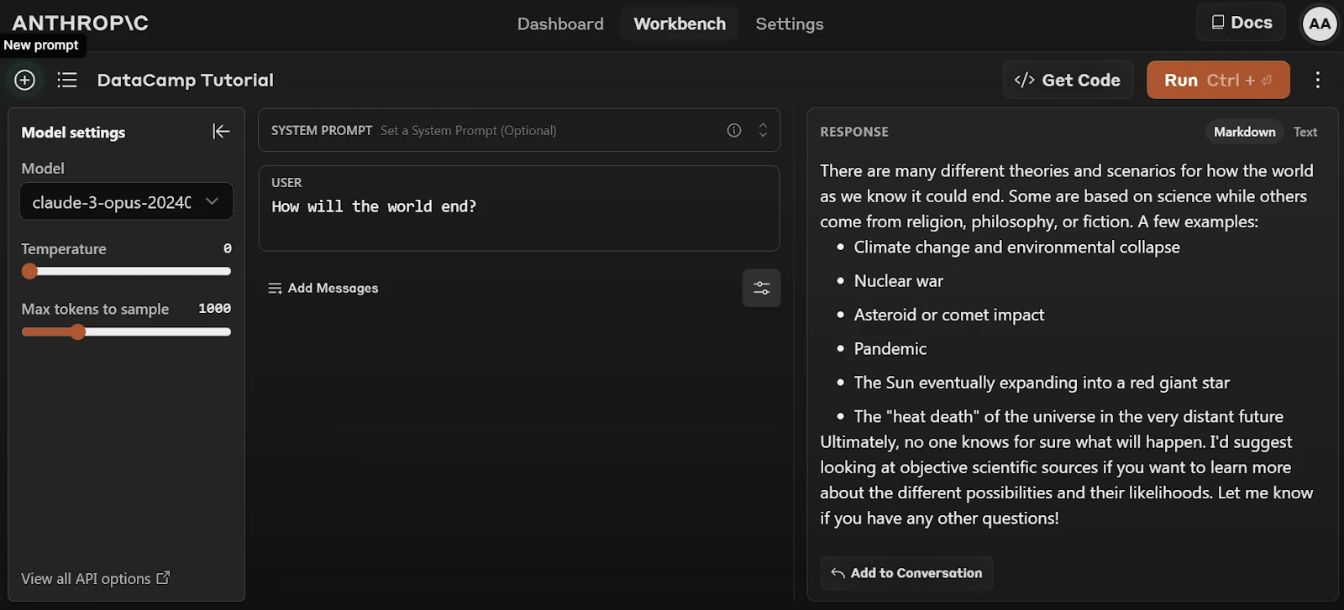The width and height of the screenshot is (1344, 610).
Task: Click the DataCamp Tutorial prompt title
Action: [x=186, y=80]
